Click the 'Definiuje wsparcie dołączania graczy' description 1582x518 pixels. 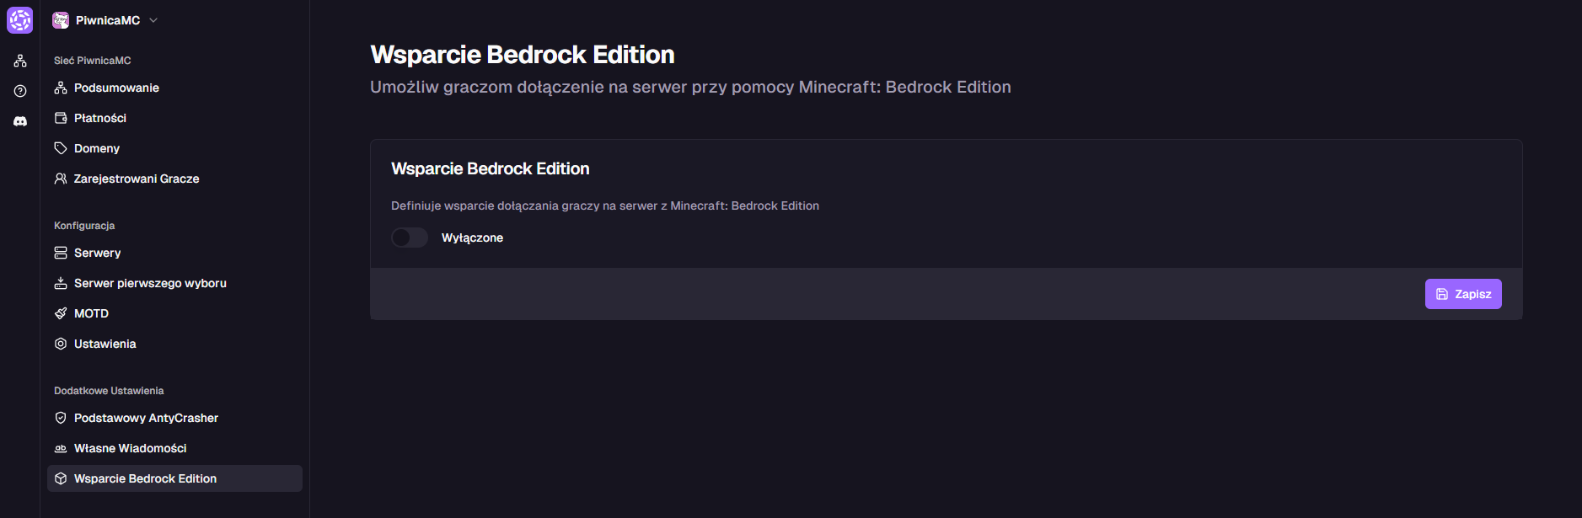click(x=605, y=206)
